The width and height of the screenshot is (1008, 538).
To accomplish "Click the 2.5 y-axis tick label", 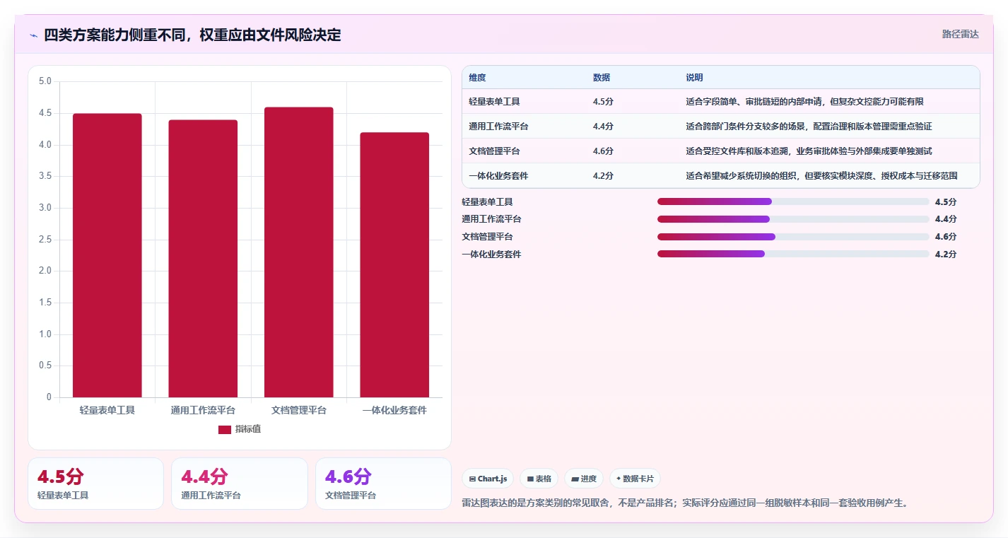I will click(x=45, y=240).
